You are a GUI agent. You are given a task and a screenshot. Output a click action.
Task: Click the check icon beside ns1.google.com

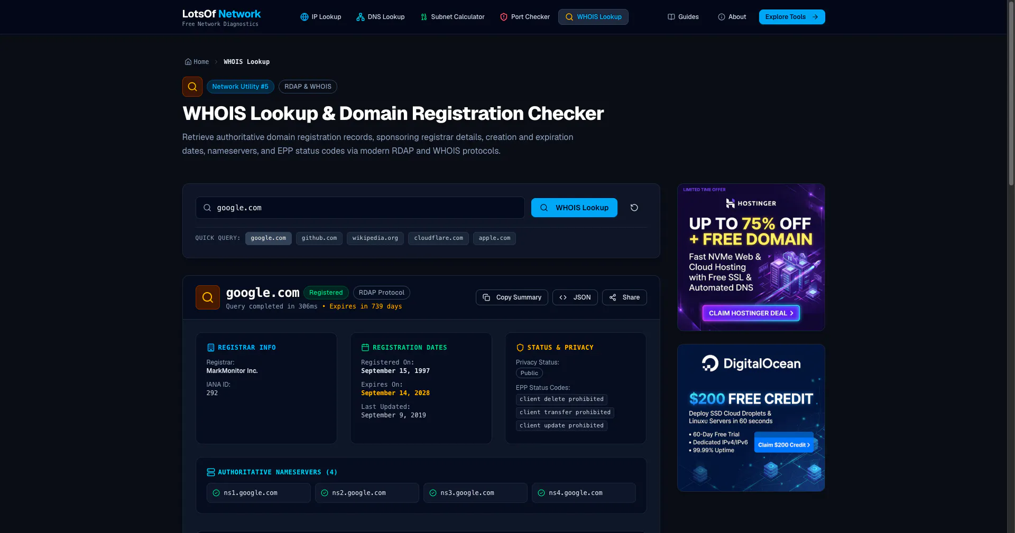(x=216, y=493)
